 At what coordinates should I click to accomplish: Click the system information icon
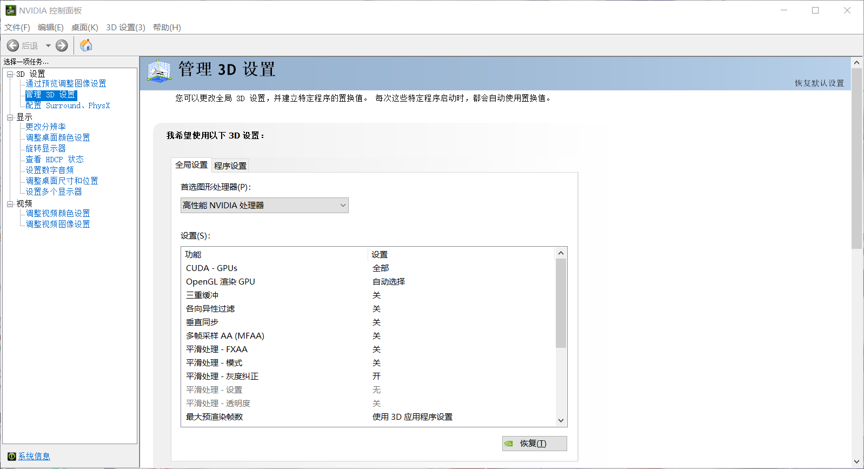(11, 457)
